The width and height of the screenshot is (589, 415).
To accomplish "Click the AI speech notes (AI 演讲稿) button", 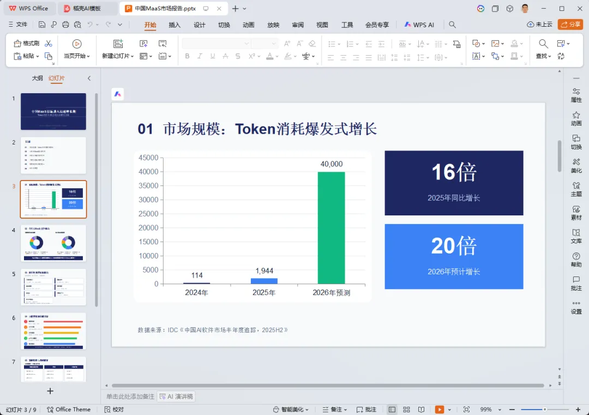I will click(x=176, y=396).
